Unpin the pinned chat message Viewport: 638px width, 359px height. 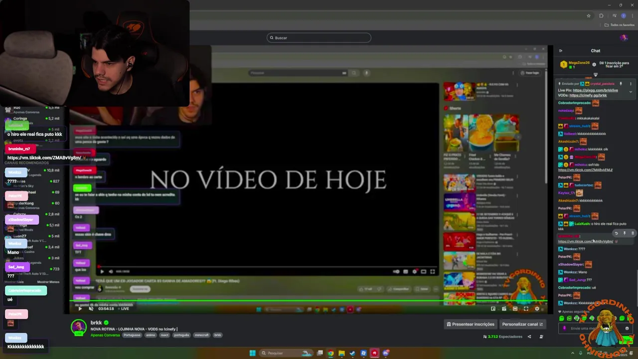point(621,84)
